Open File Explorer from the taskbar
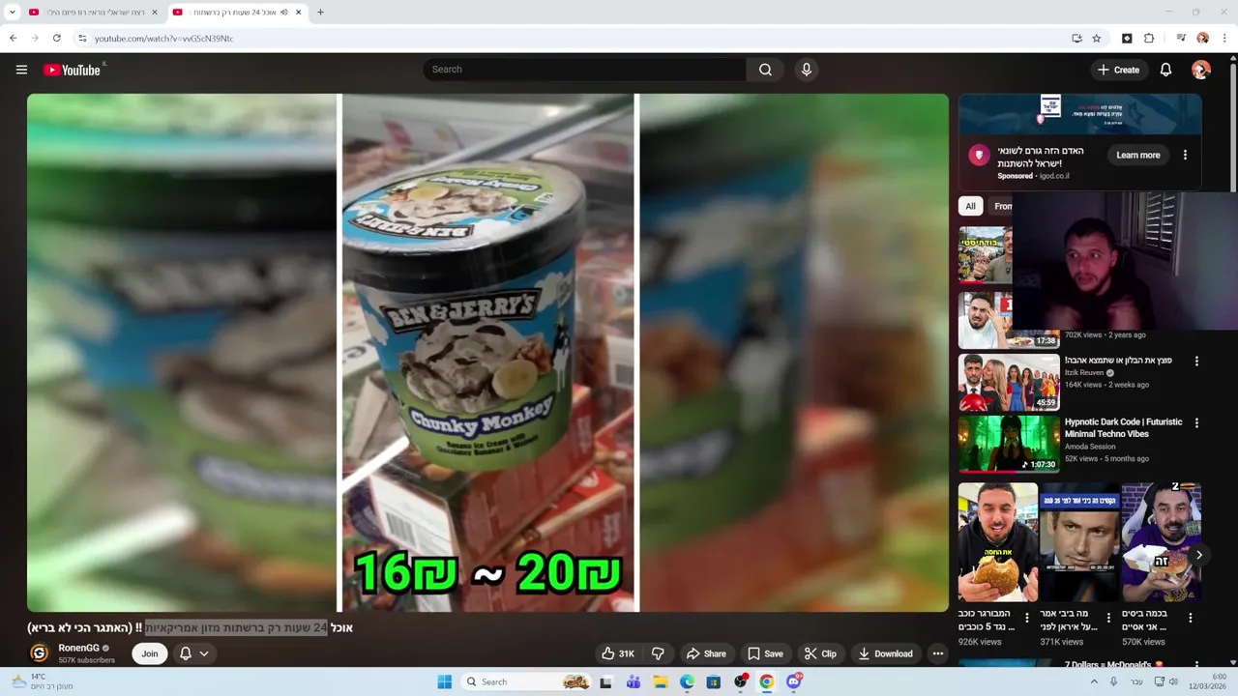This screenshot has height=696, width=1238. [x=661, y=681]
